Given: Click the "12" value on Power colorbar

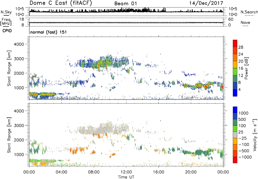Looking at the screenshot, I should [241, 76].
